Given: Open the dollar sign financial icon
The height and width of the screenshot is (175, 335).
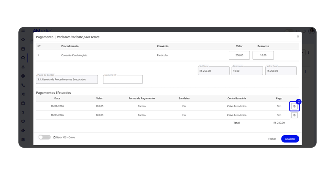Looking at the screenshot, I should (x=23, y=112).
